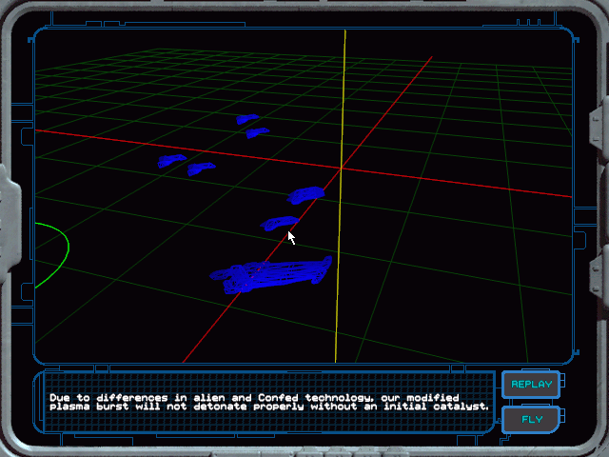The image size is (609, 457).
Task: Click the red horizontal axis line's right end
Action: (567, 196)
